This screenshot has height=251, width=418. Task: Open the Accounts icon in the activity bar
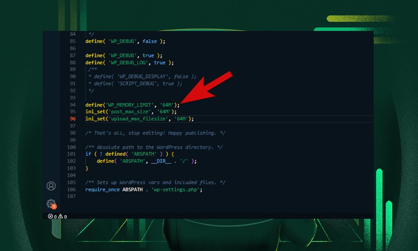51,185
